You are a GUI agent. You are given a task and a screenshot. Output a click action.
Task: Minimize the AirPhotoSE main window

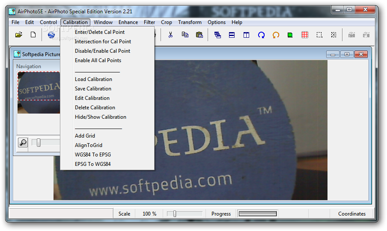338,10
